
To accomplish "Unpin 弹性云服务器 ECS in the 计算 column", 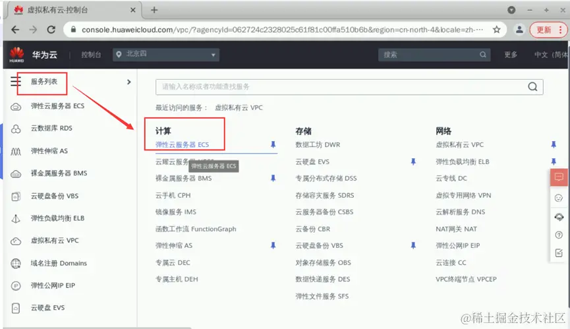I will [273, 144].
